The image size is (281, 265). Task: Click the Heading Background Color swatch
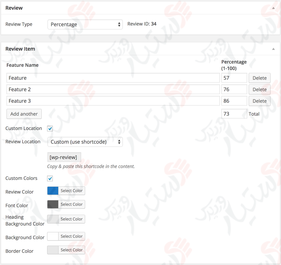53,219
